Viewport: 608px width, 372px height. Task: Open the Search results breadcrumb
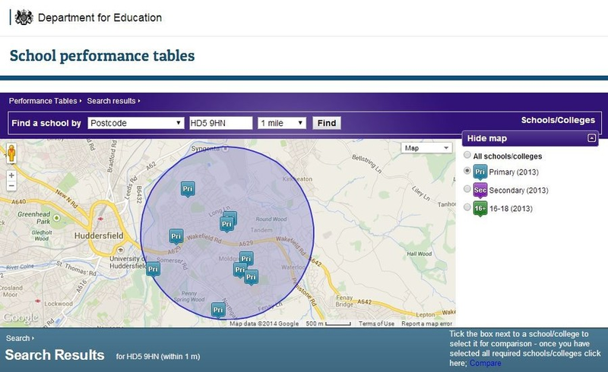[111, 100]
